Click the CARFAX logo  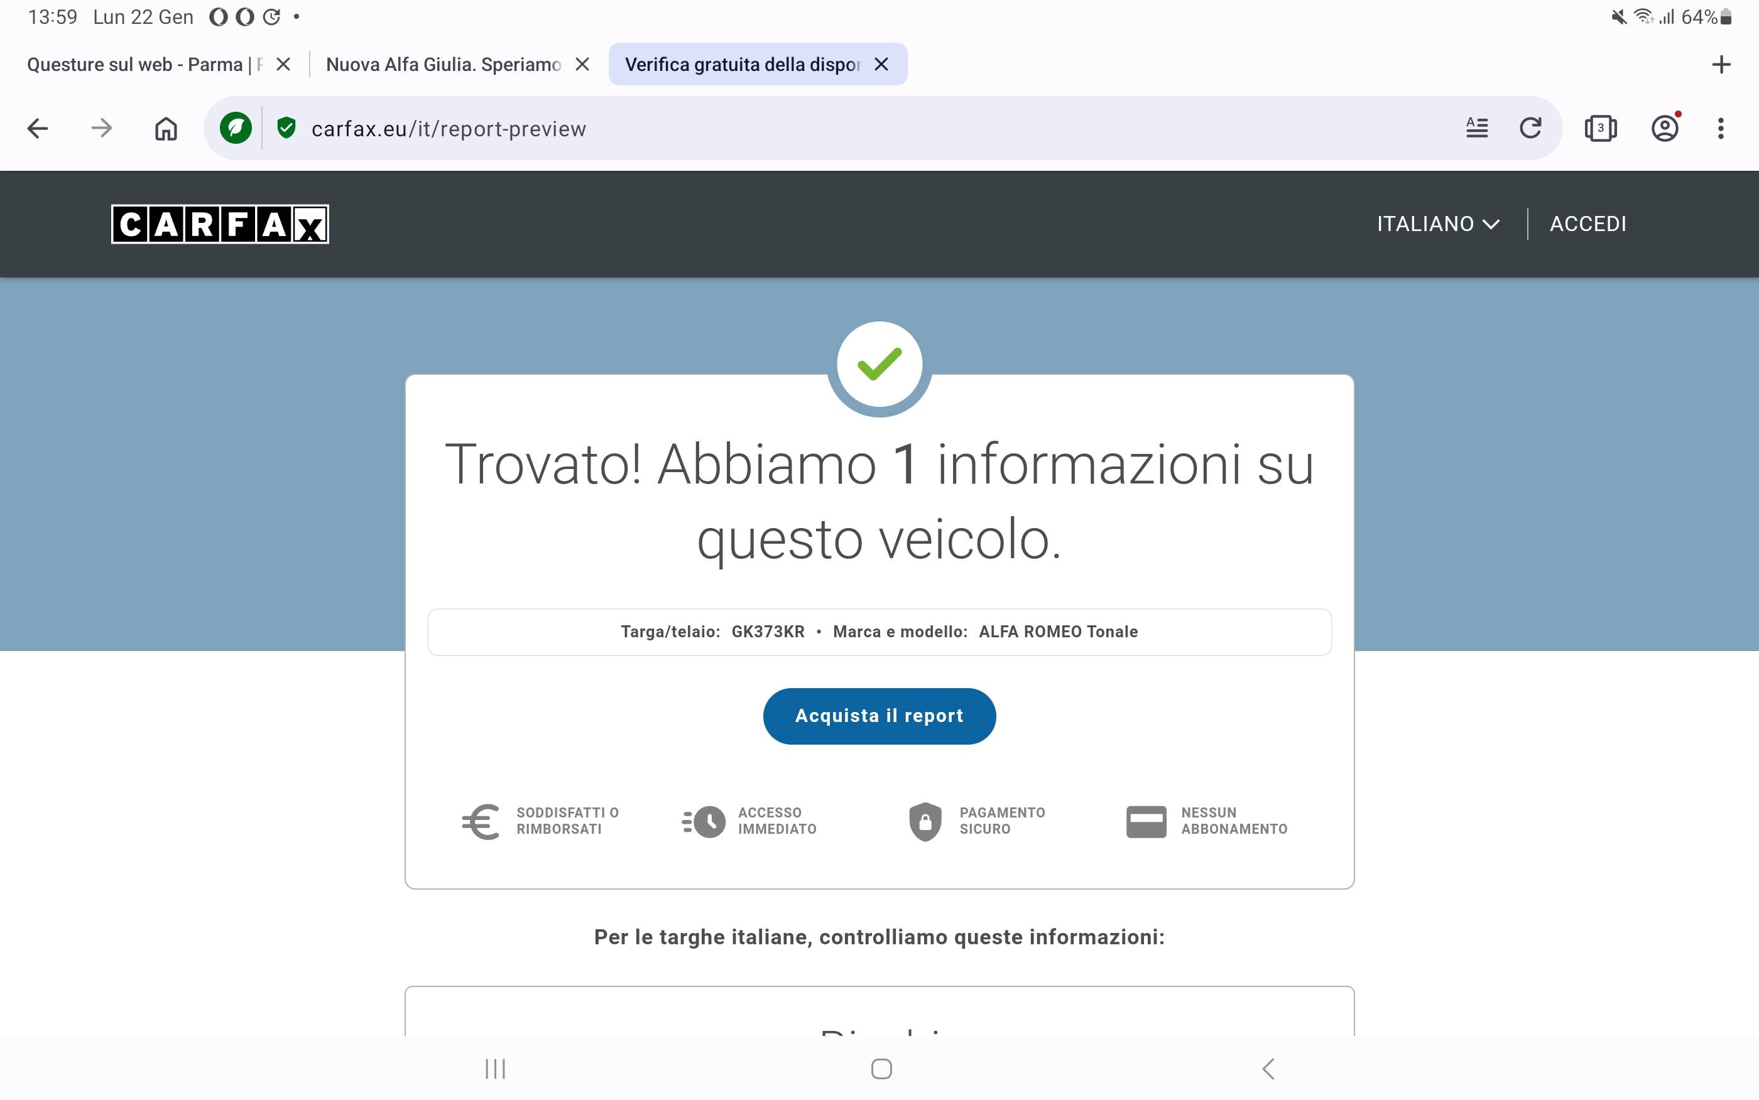220,224
